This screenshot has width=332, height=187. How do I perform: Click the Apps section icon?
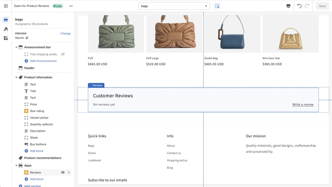point(20,165)
